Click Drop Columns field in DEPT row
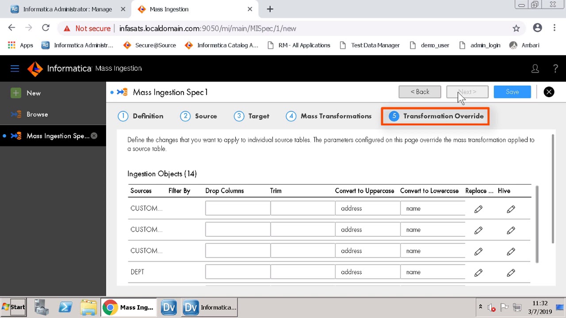 coord(238,272)
